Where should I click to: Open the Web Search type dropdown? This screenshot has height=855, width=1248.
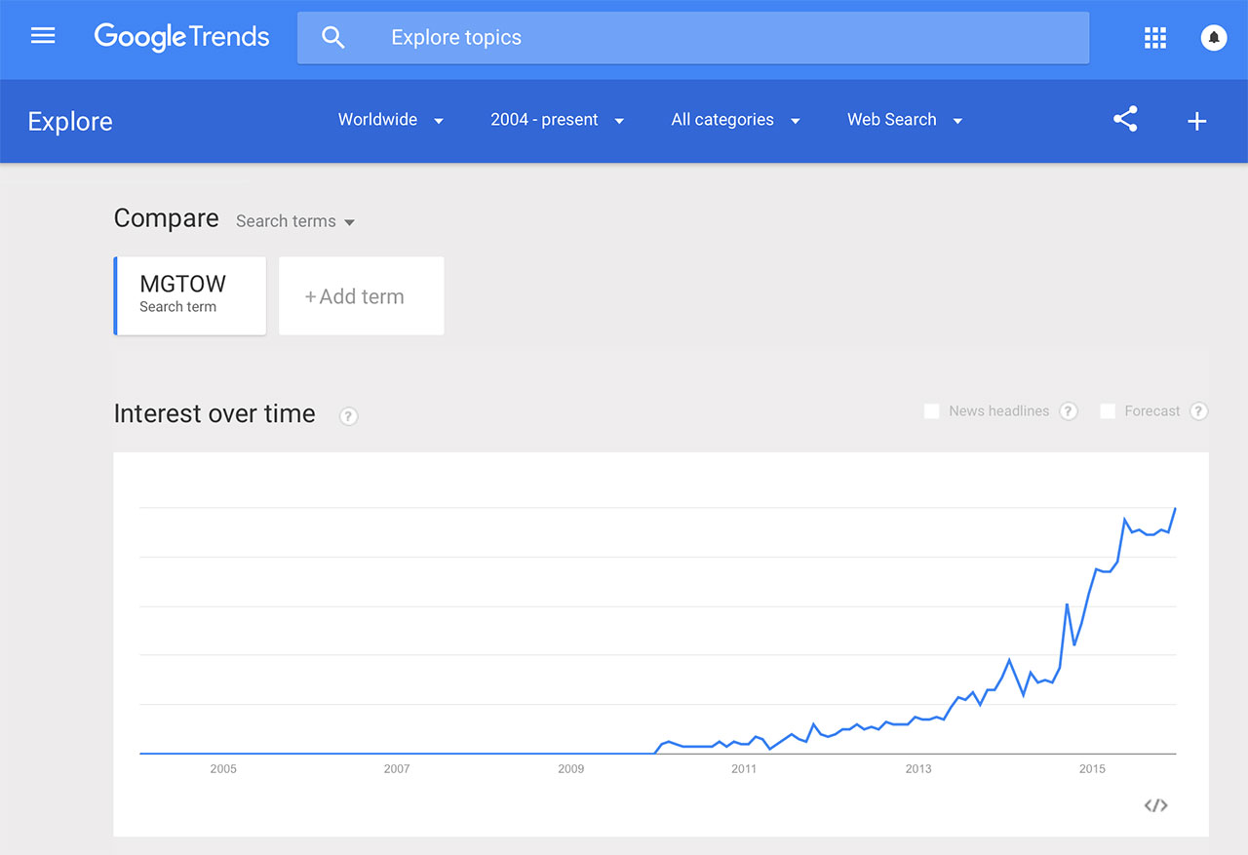point(905,120)
